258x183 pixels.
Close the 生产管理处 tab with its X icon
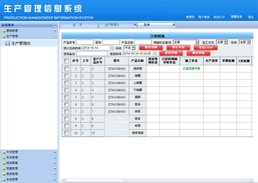point(135,25)
